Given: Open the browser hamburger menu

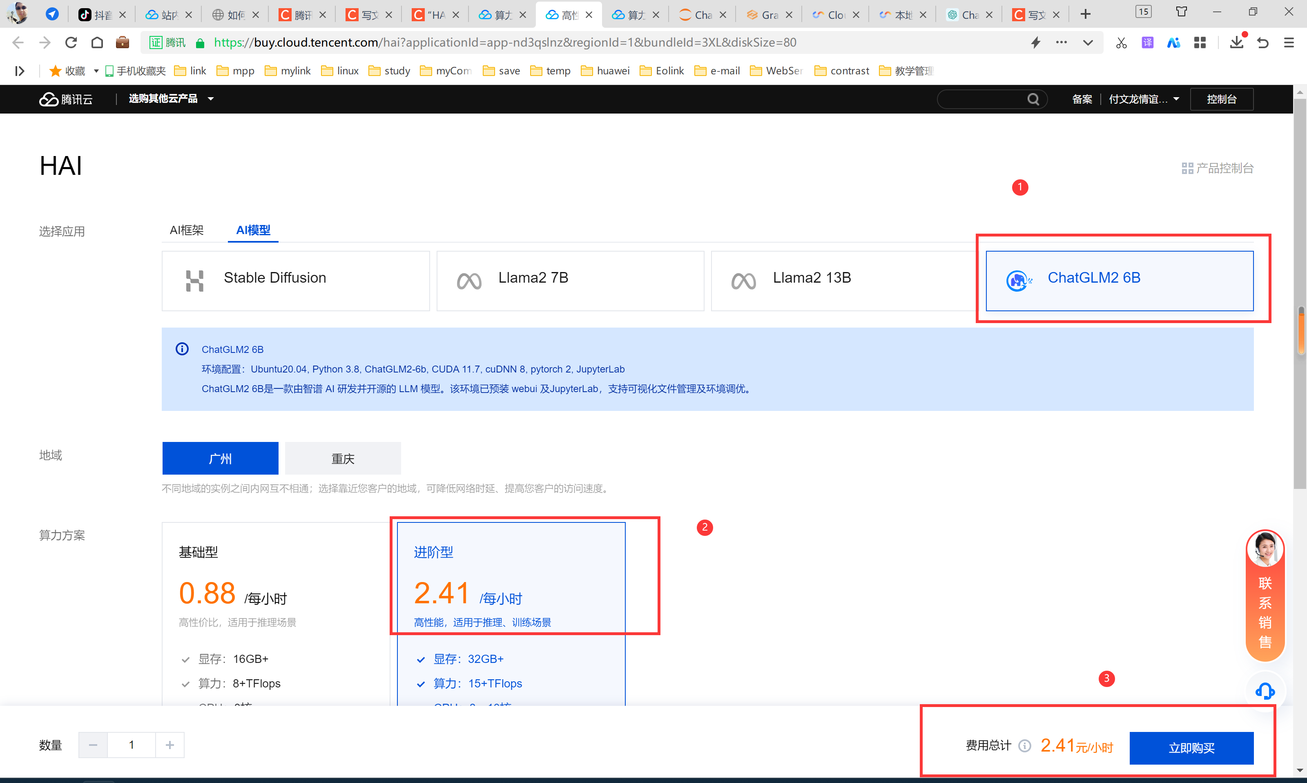Looking at the screenshot, I should tap(1289, 43).
